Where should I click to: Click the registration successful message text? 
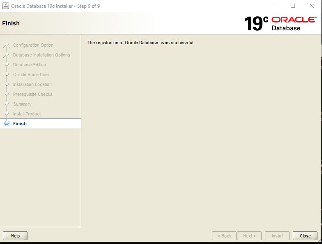click(140, 43)
